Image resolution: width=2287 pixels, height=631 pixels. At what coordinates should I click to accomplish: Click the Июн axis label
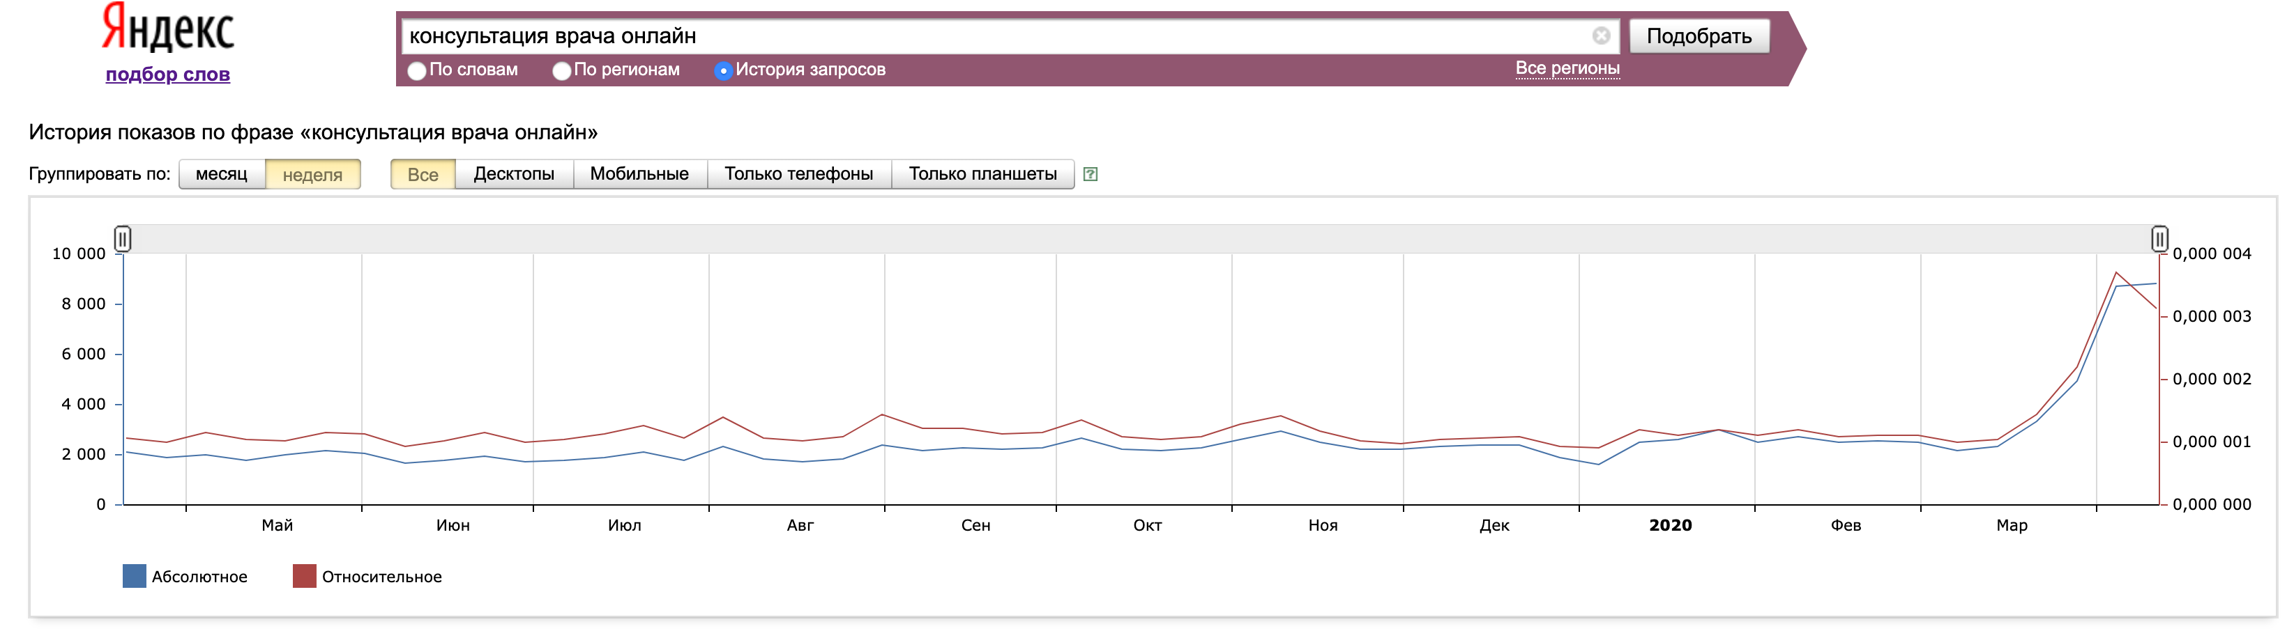pos(453,526)
